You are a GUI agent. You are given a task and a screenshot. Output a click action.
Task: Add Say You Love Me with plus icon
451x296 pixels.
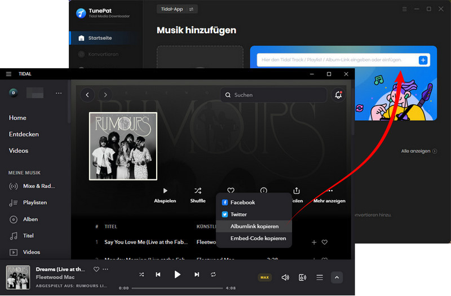click(314, 242)
